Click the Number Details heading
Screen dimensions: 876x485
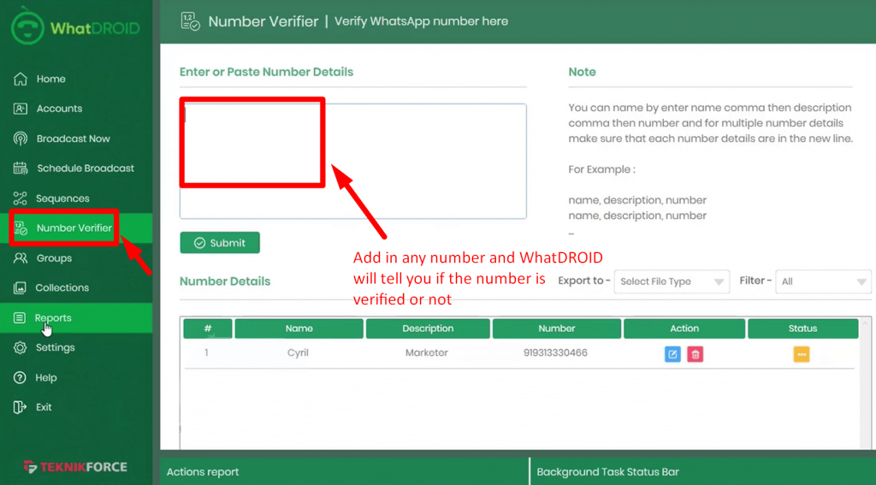(x=225, y=281)
